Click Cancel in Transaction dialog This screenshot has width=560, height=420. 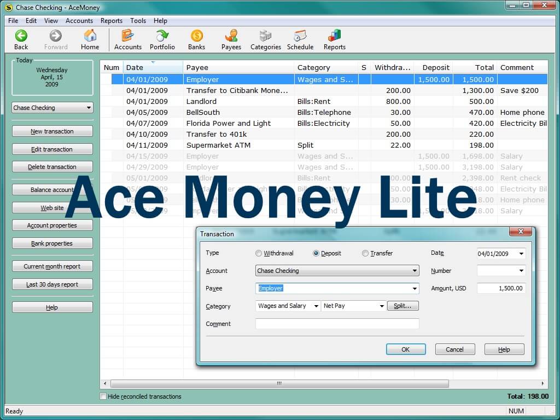(455, 349)
